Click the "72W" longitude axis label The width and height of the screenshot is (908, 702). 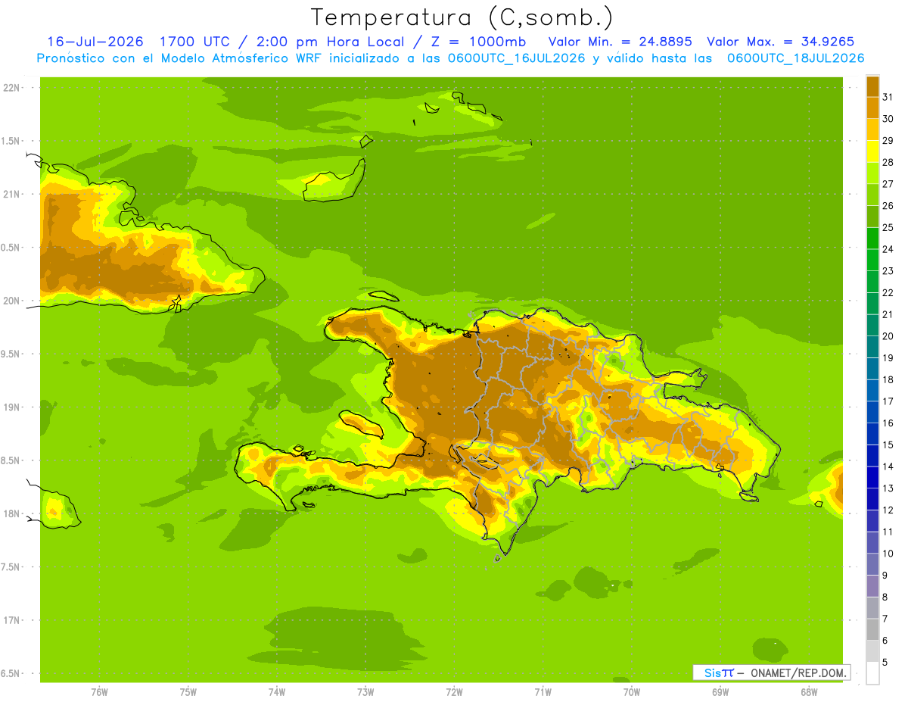click(x=454, y=692)
